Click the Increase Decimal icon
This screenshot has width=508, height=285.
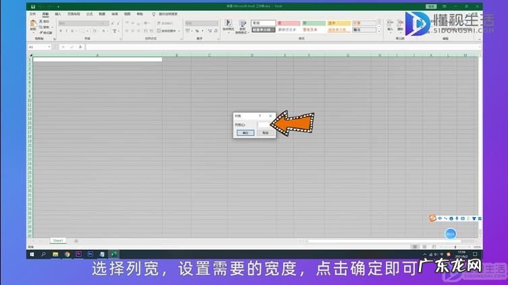[210, 31]
